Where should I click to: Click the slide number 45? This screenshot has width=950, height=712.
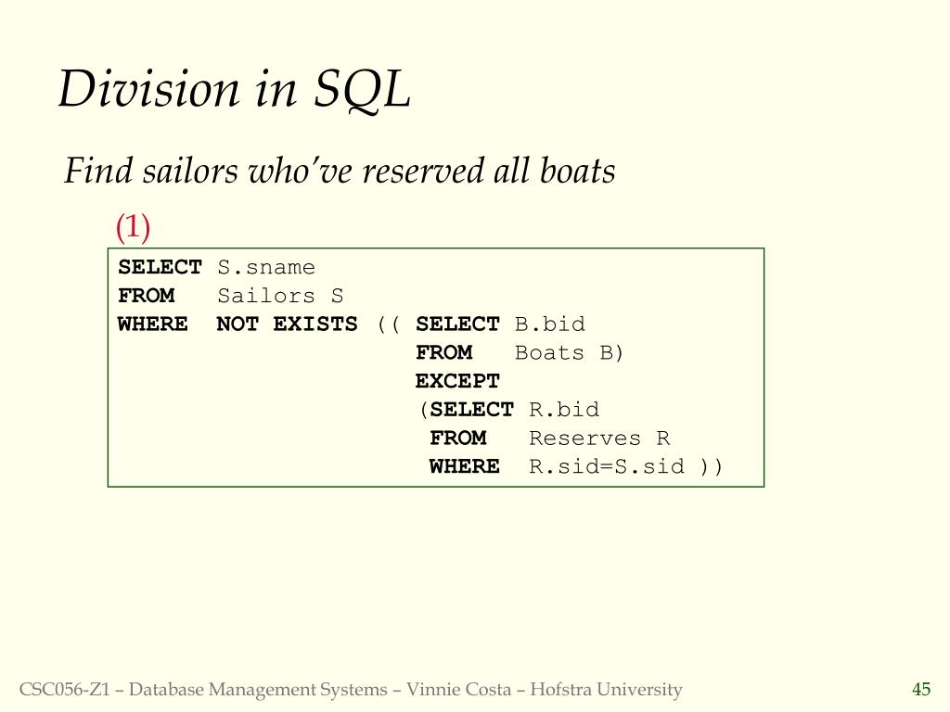921,689
